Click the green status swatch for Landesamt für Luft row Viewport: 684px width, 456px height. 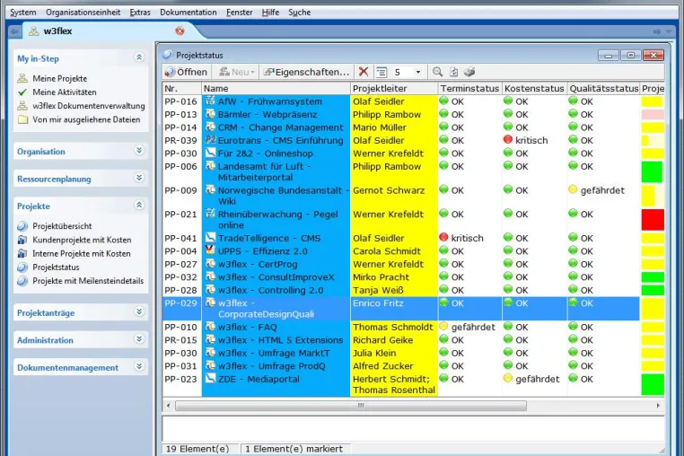click(x=652, y=171)
